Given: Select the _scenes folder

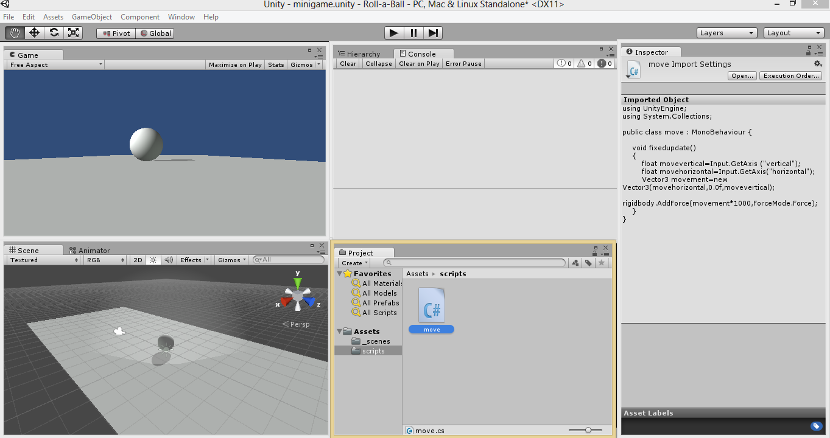Looking at the screenshot, I should pyautogui.click(x=371, y=341).
